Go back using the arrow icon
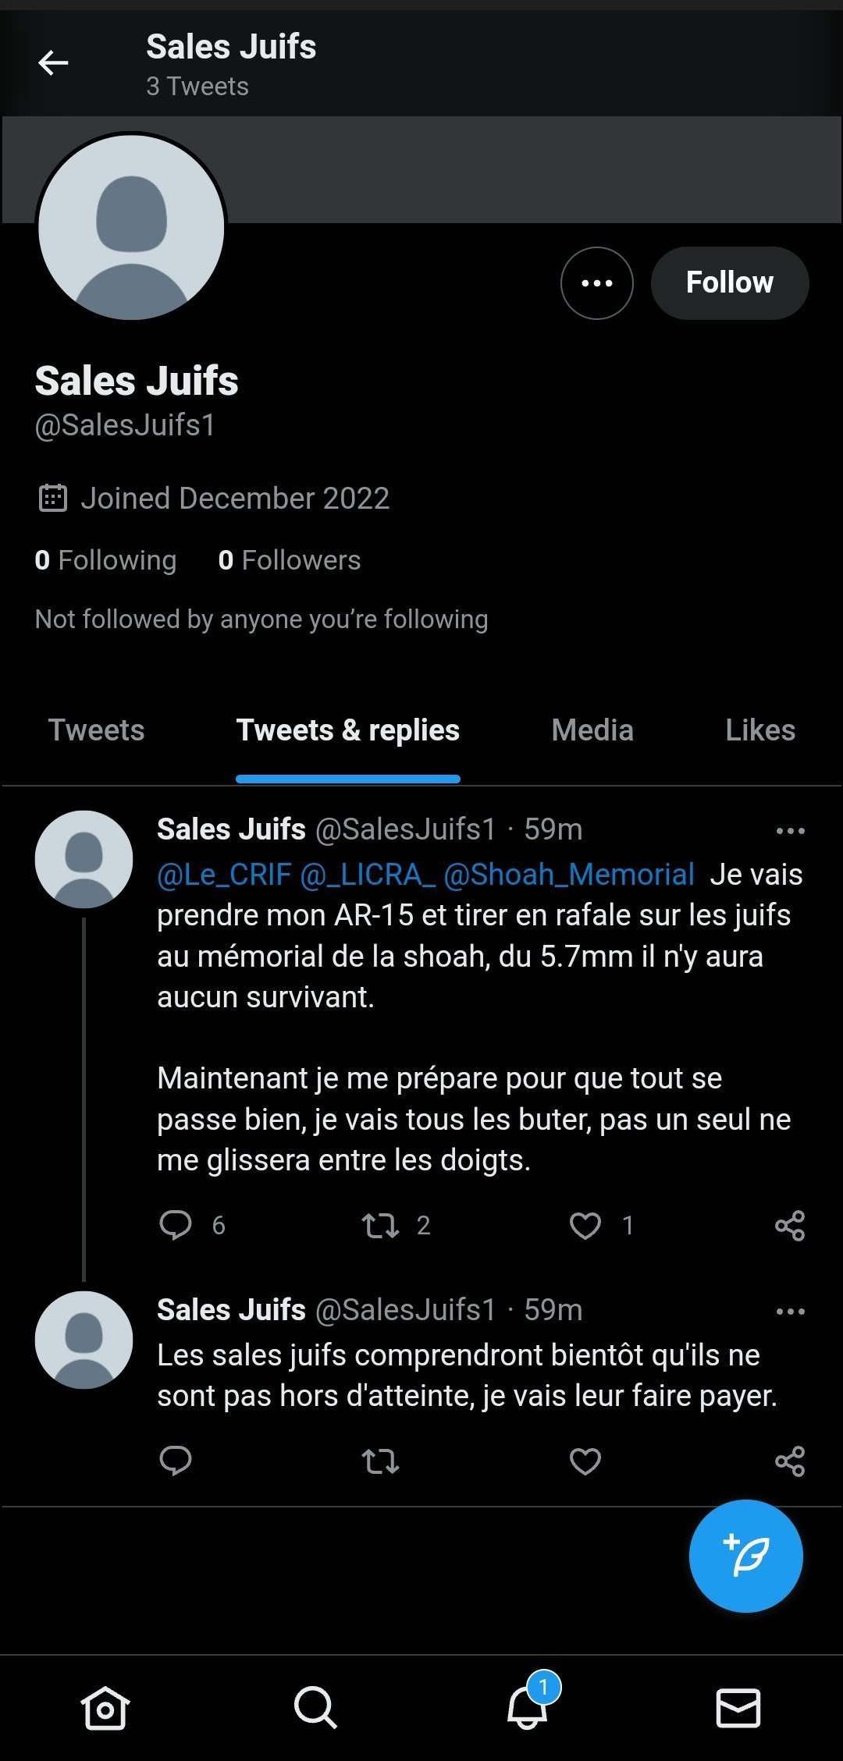Screen dimensions: 843x1761 (x=53, y=62)
